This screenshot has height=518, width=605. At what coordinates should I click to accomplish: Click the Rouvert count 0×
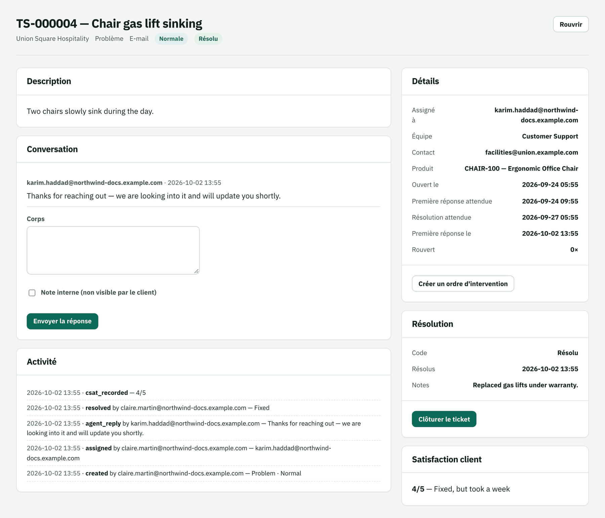click(574, 250)
